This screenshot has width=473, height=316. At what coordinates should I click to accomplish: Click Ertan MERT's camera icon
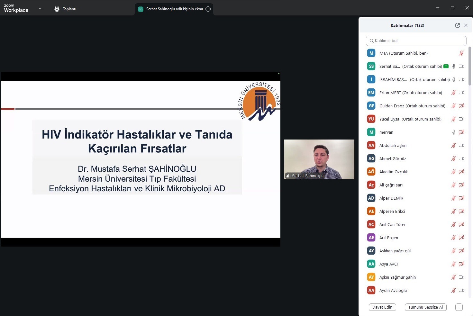tap(461, 93)
